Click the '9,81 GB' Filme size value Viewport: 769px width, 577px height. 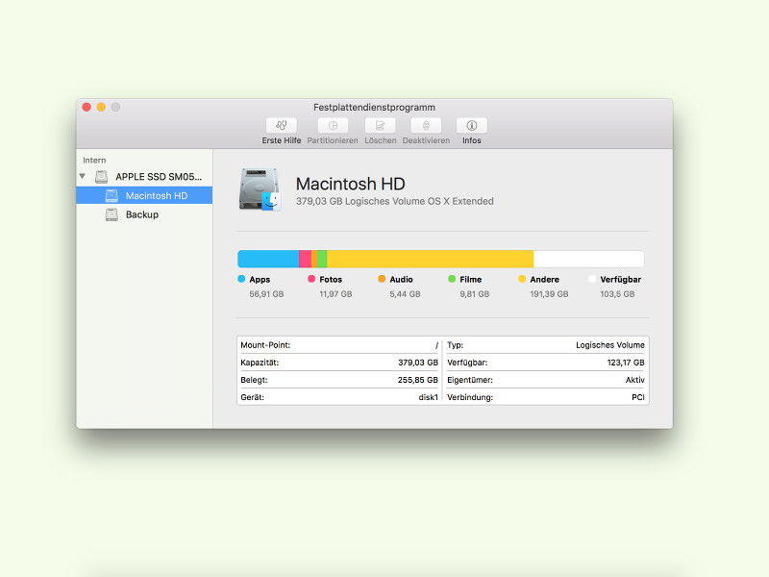pyautogui.click(x=474, y=294)
